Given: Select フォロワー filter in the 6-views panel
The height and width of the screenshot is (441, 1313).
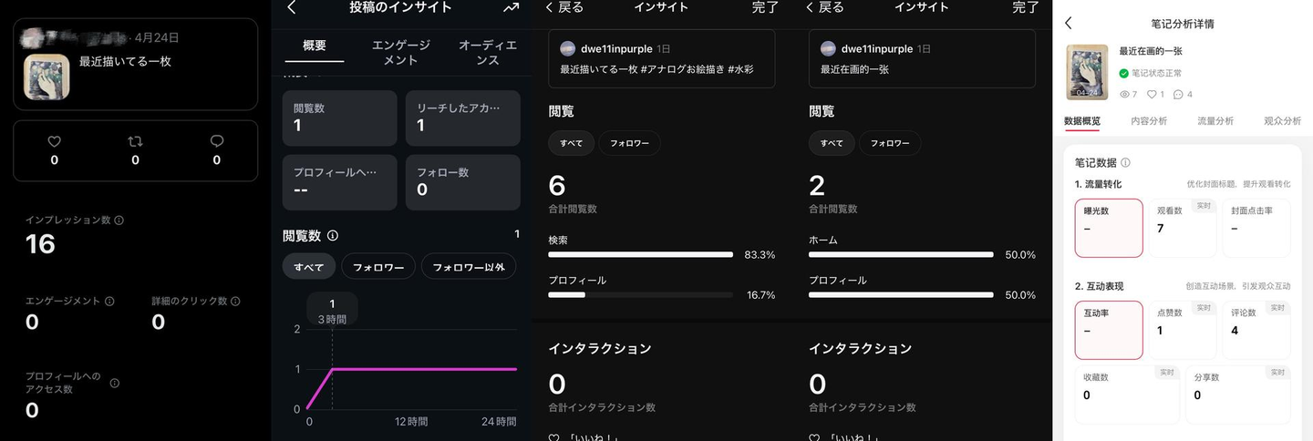Looking at the screenshot, I should point(629,143).
